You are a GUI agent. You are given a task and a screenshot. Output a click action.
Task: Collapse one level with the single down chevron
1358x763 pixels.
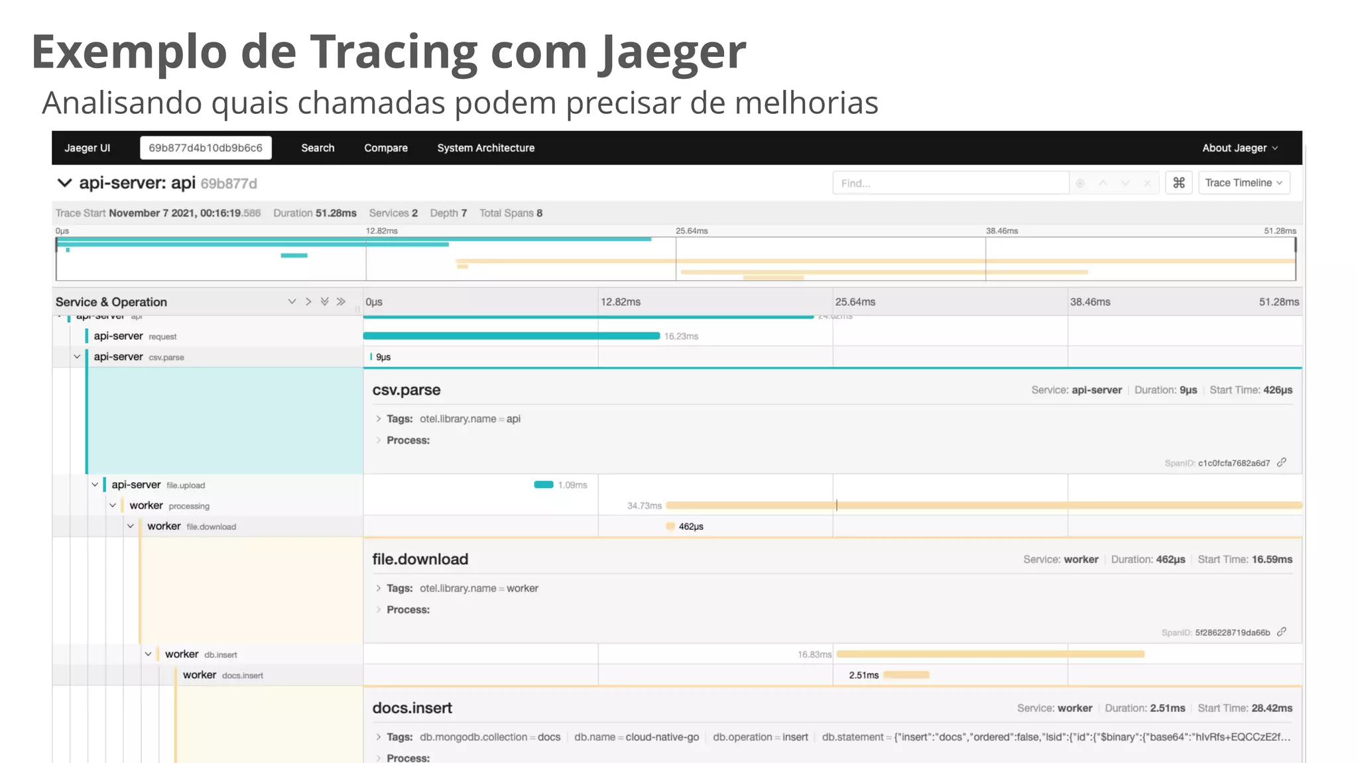pos(292,301)
